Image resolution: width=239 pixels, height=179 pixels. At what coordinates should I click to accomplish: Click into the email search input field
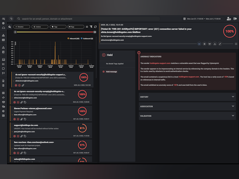[x=88, y=19]
